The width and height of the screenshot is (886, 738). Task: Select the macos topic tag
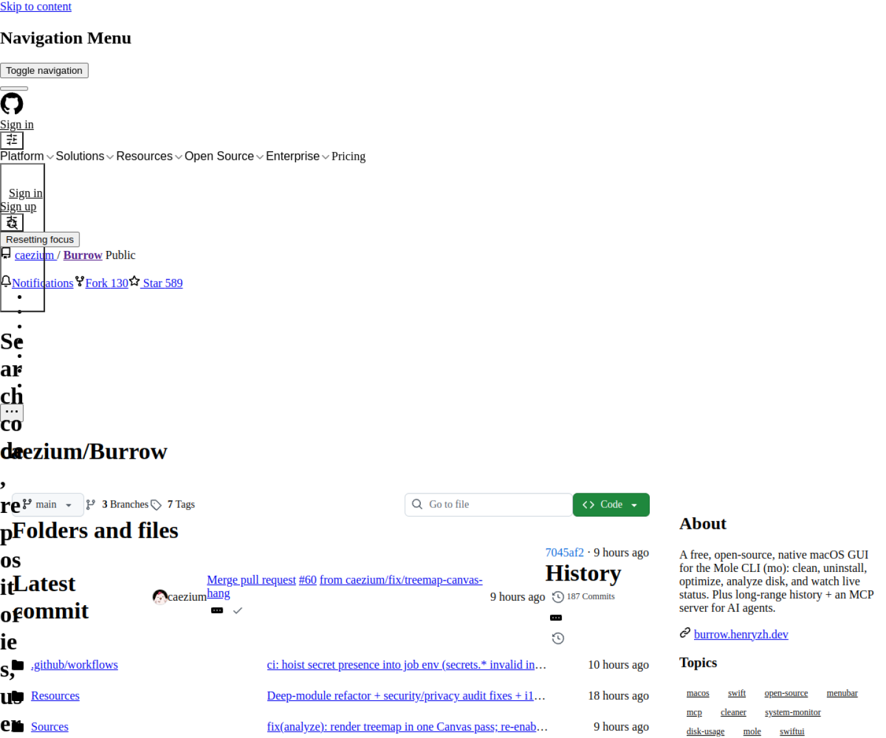tap(698, 694)
